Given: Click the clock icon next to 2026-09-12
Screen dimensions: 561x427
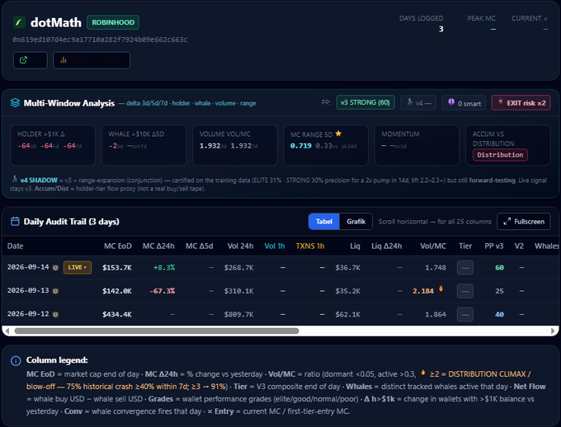Looking at the screenshot, I should (x=55, y=314).
